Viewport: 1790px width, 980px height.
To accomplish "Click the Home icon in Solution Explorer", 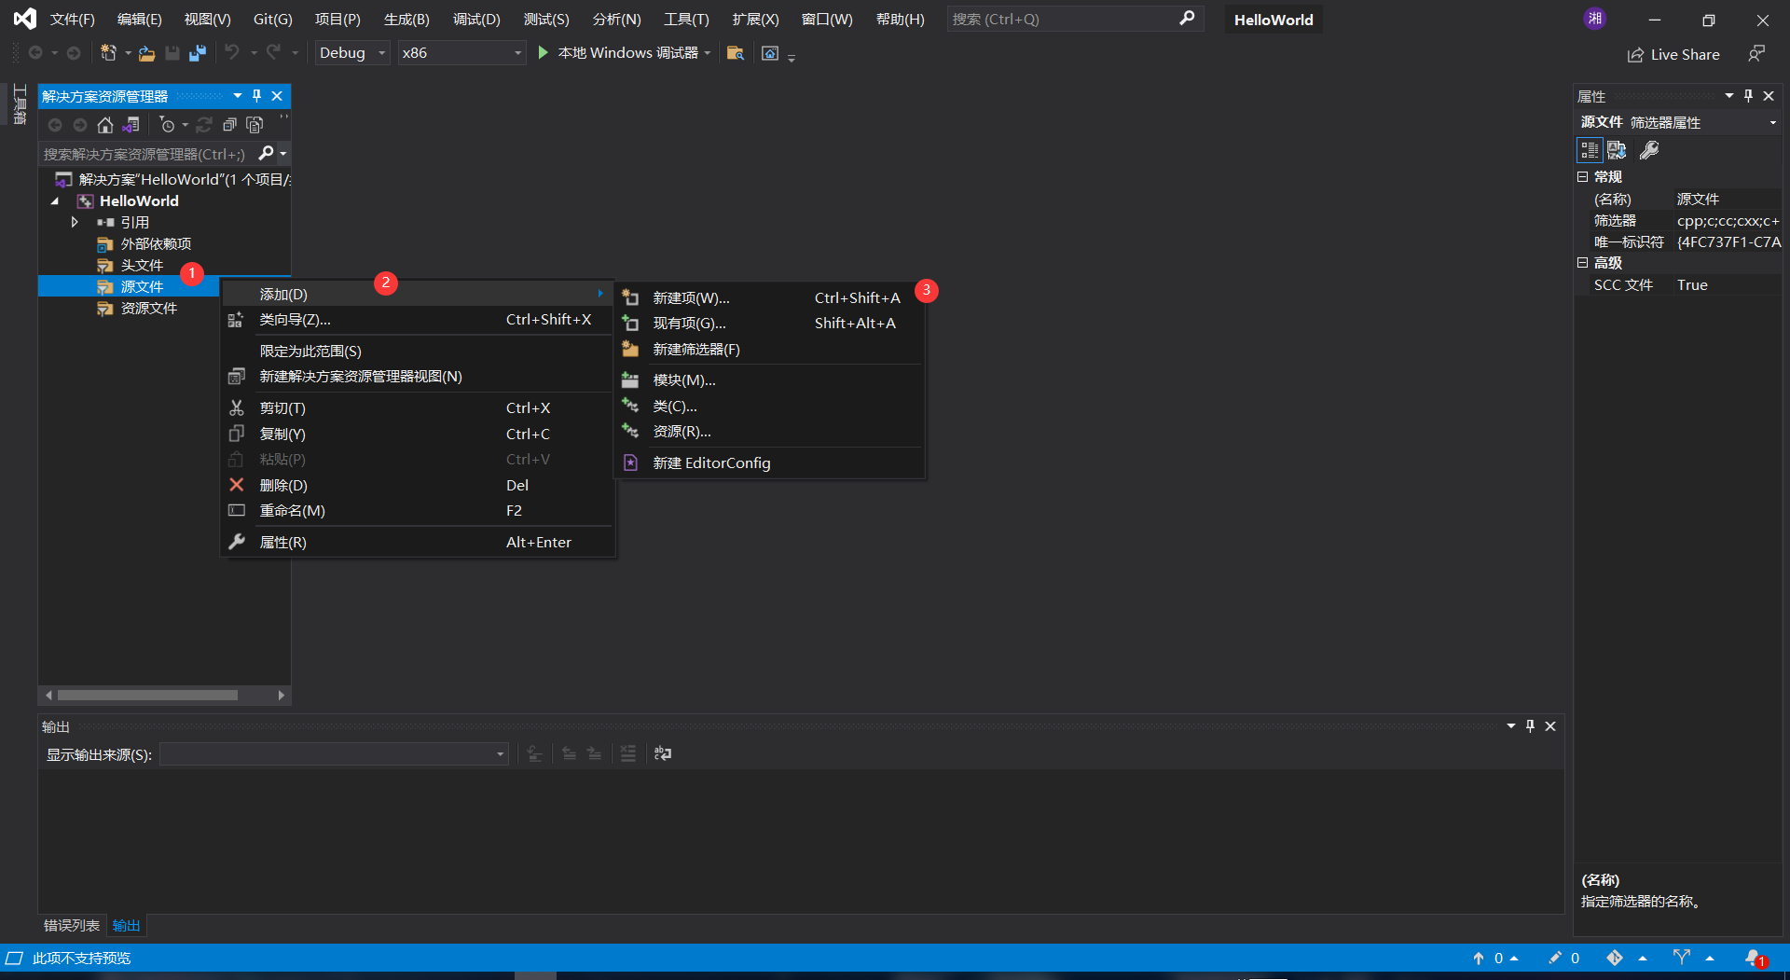I will coord(105,125).
